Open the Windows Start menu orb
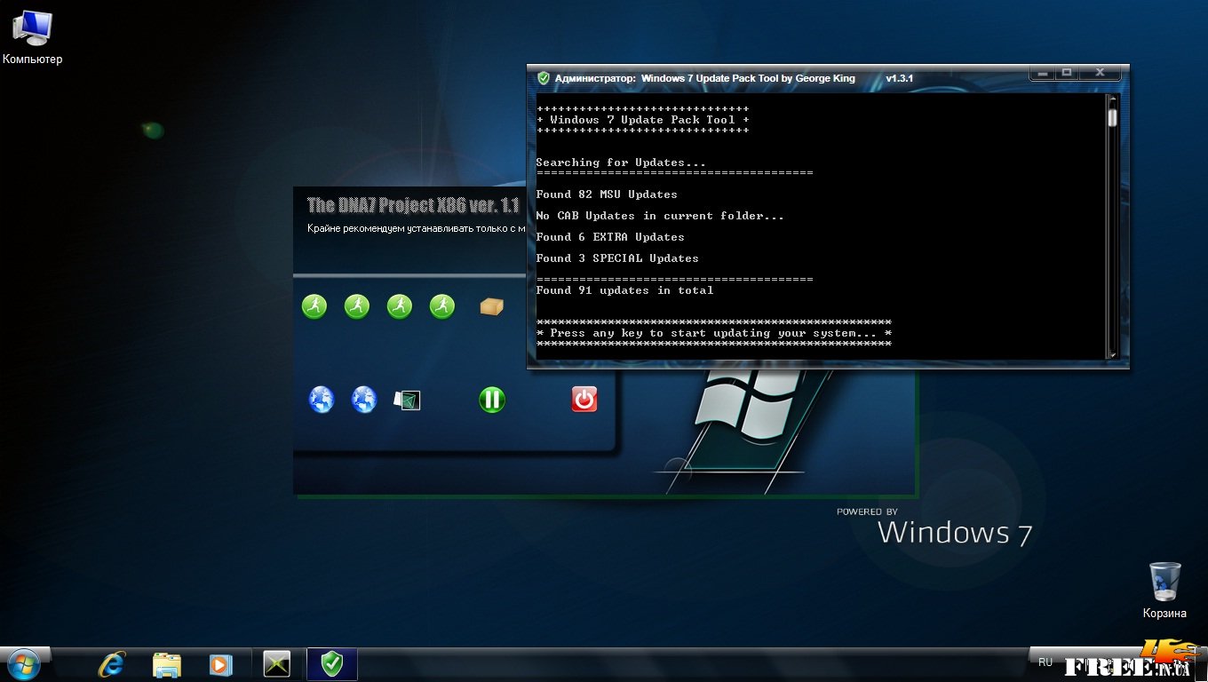This screenshot has width=1208, height=682. point(22,663)
